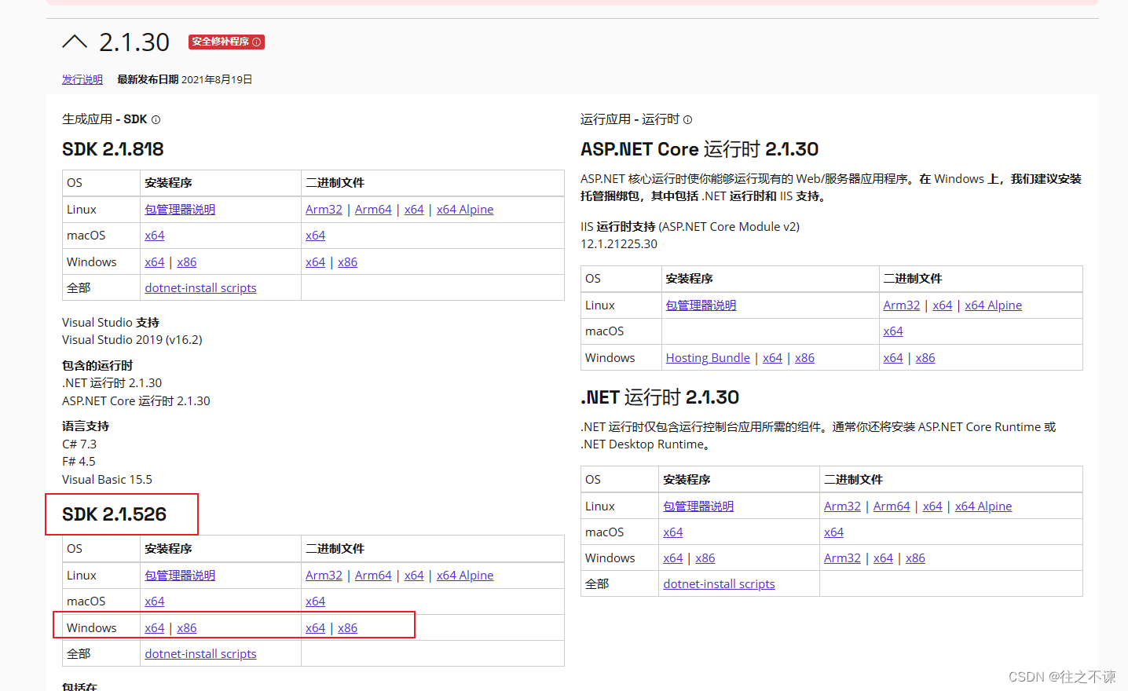Download ASP.NET Core runtime Windows x86 binary
The width and height of the screenshot is (1128, 691).
(x=925, y=358)
